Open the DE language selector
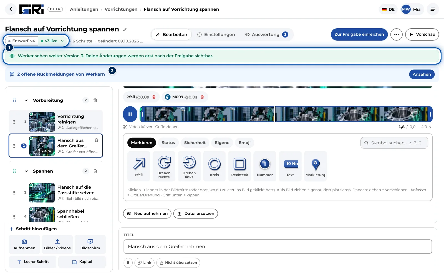This screenshot has width=444, height=277. click(388, 9)
